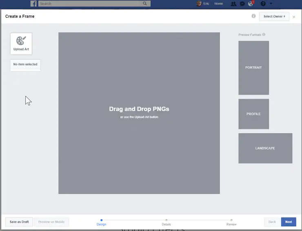Viewport: 302px width, 231px height.
Task: Click in the Facebook search field
Action: 94,3
